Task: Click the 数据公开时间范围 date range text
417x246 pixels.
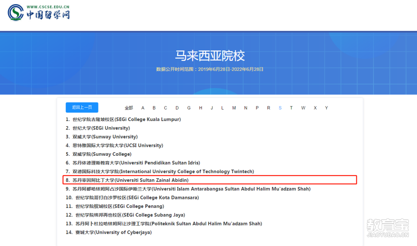Action: coord(210,69)
